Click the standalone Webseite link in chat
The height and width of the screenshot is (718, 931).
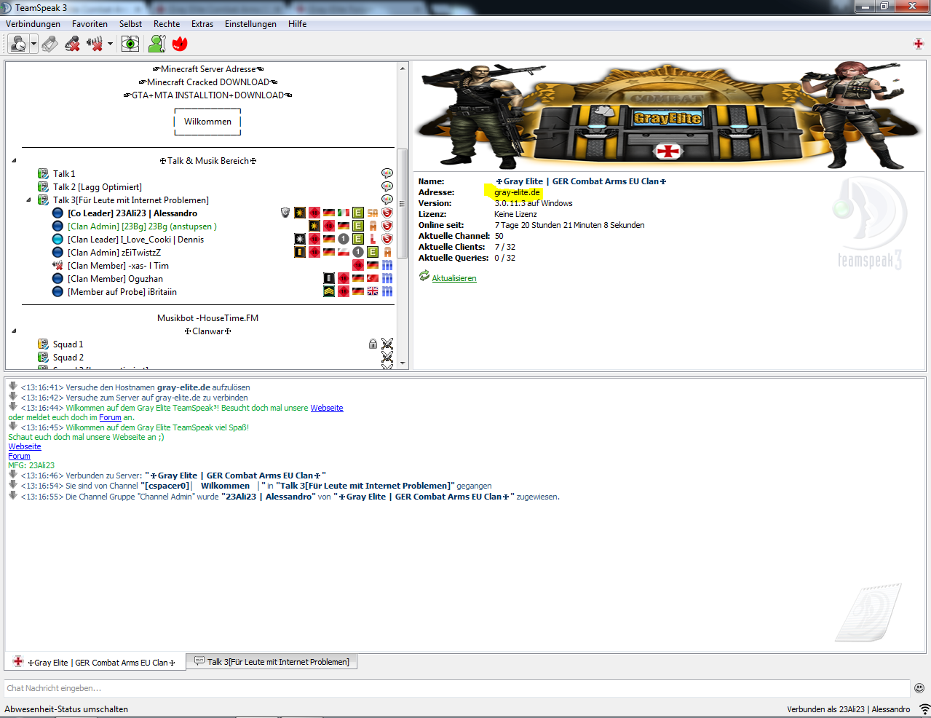tap(25, 446)
